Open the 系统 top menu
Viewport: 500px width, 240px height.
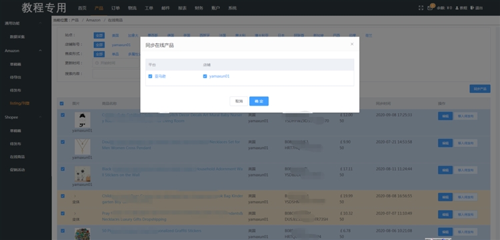pyautogui.click(x=233, y=8)
